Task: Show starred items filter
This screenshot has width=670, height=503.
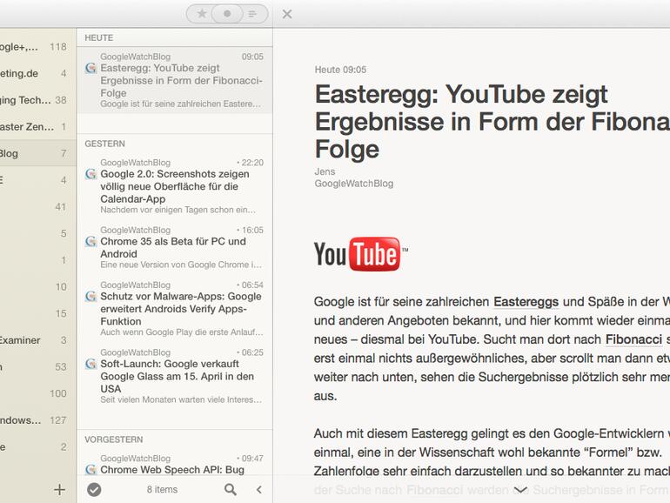Action: pyautogui.click(x=202, y=14)
